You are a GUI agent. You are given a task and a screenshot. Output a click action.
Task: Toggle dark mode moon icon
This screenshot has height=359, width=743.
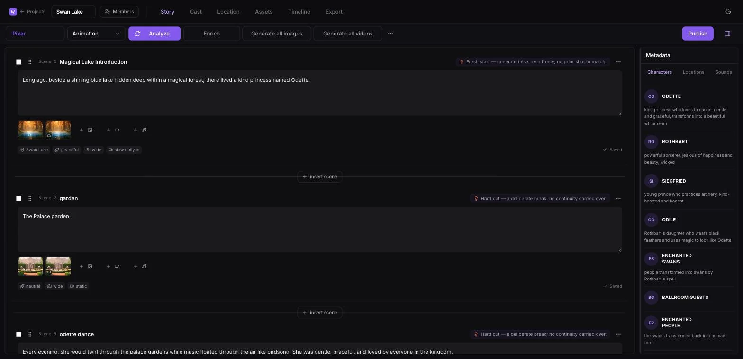point(728,12)
